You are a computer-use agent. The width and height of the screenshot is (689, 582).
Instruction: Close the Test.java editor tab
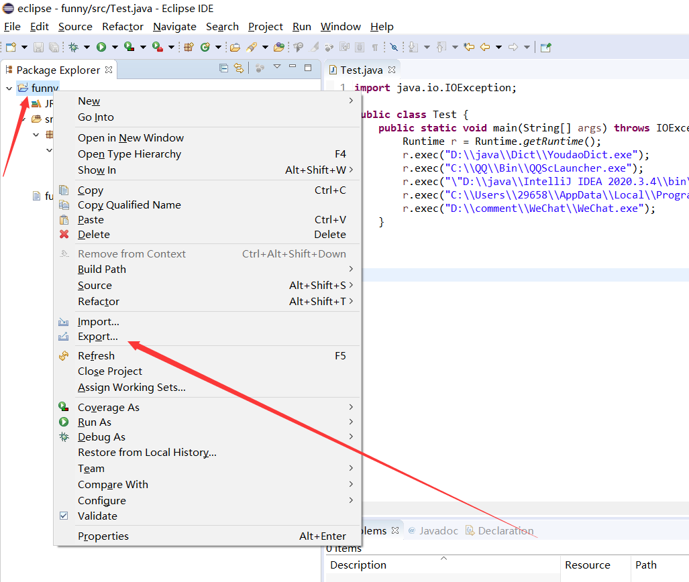click(392, 70)
